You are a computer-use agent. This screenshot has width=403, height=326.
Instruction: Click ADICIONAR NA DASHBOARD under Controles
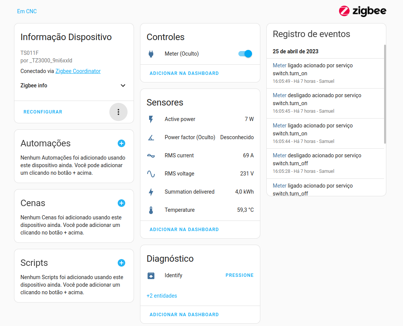[x=184, y=73]
